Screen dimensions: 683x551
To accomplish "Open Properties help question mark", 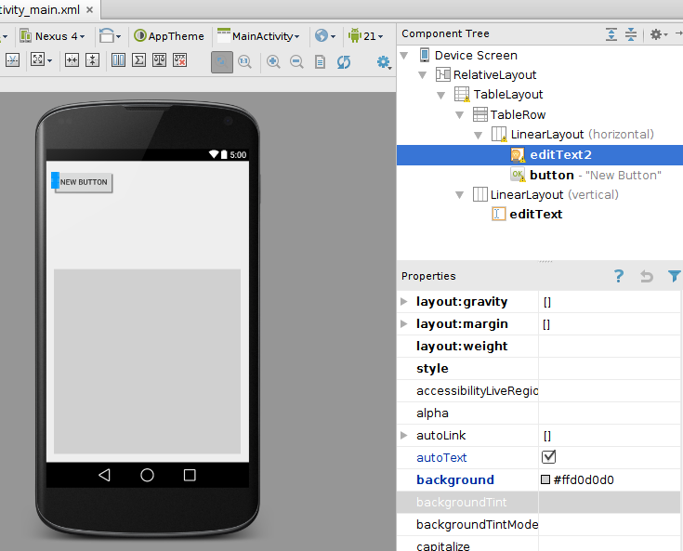I will click(x=619, y=276).
